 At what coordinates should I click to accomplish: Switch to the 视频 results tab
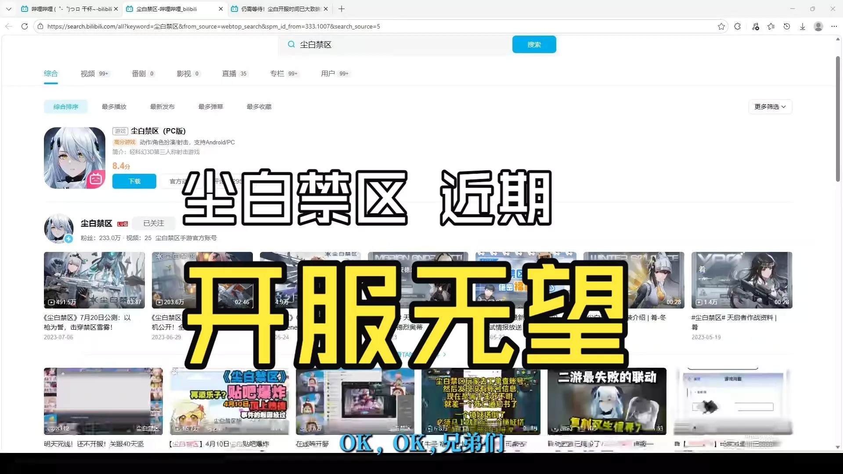(x=88, y=74)
